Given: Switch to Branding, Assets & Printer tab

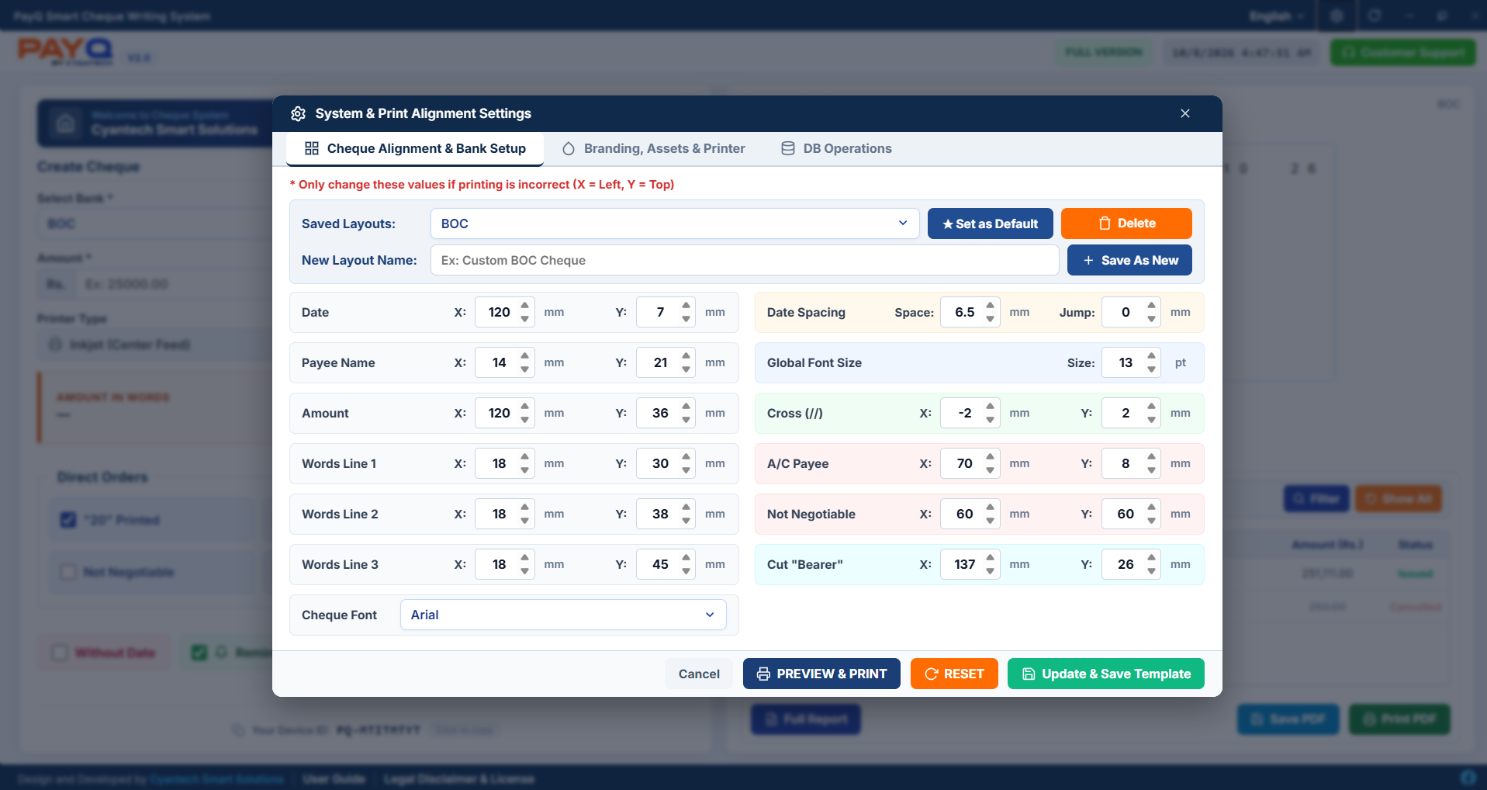Looking at the screenshot, I should [654, 148].
